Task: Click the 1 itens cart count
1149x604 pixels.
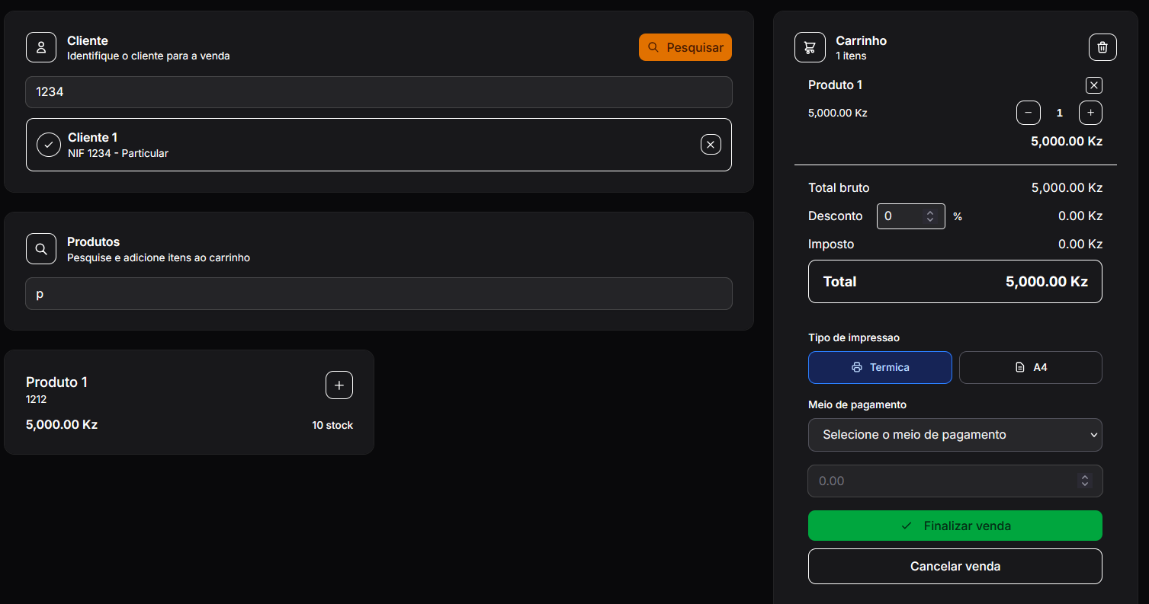Action: (x=851, y=56)
